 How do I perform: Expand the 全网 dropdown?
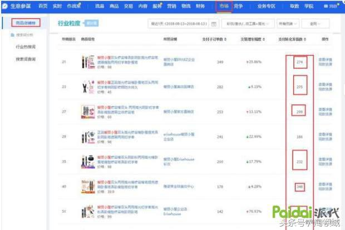coord(316,24)
